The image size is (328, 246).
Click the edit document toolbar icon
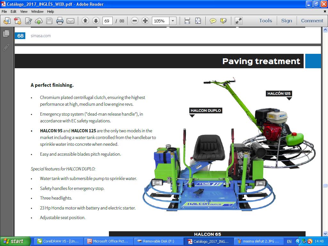[x=28, y=21]
